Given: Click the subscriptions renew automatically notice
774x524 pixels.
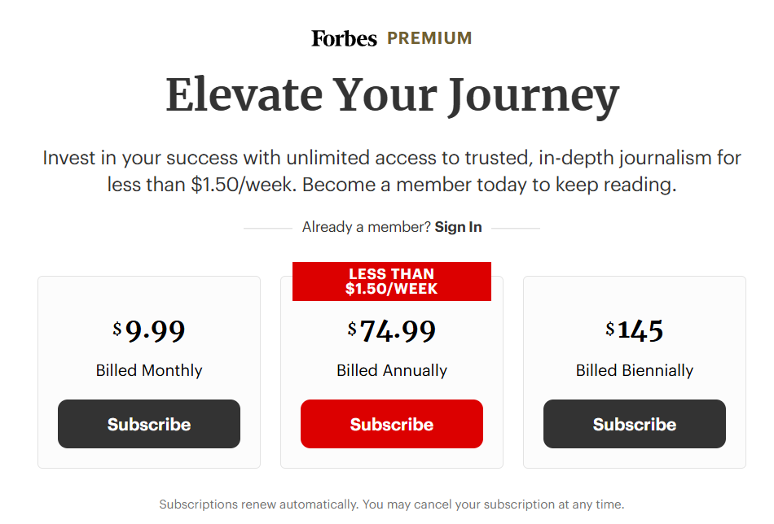Looking at the screenshot, I should click(392, 504).
